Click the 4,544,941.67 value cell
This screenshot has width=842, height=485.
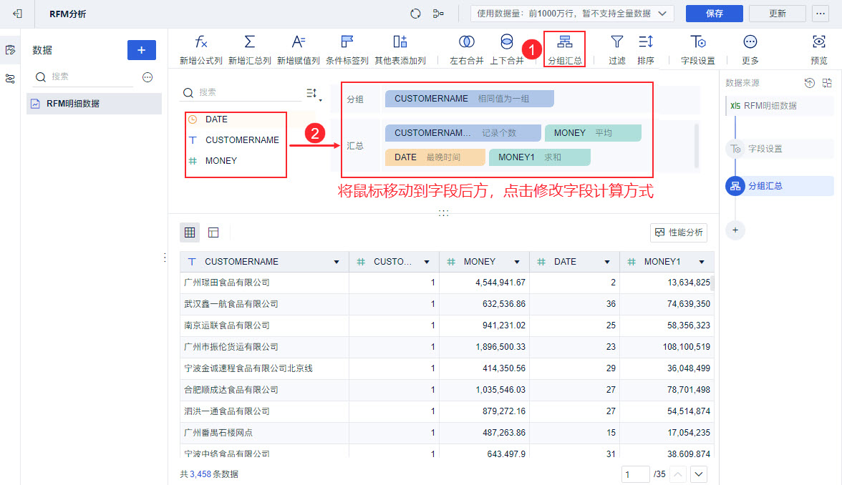(484, 282)
